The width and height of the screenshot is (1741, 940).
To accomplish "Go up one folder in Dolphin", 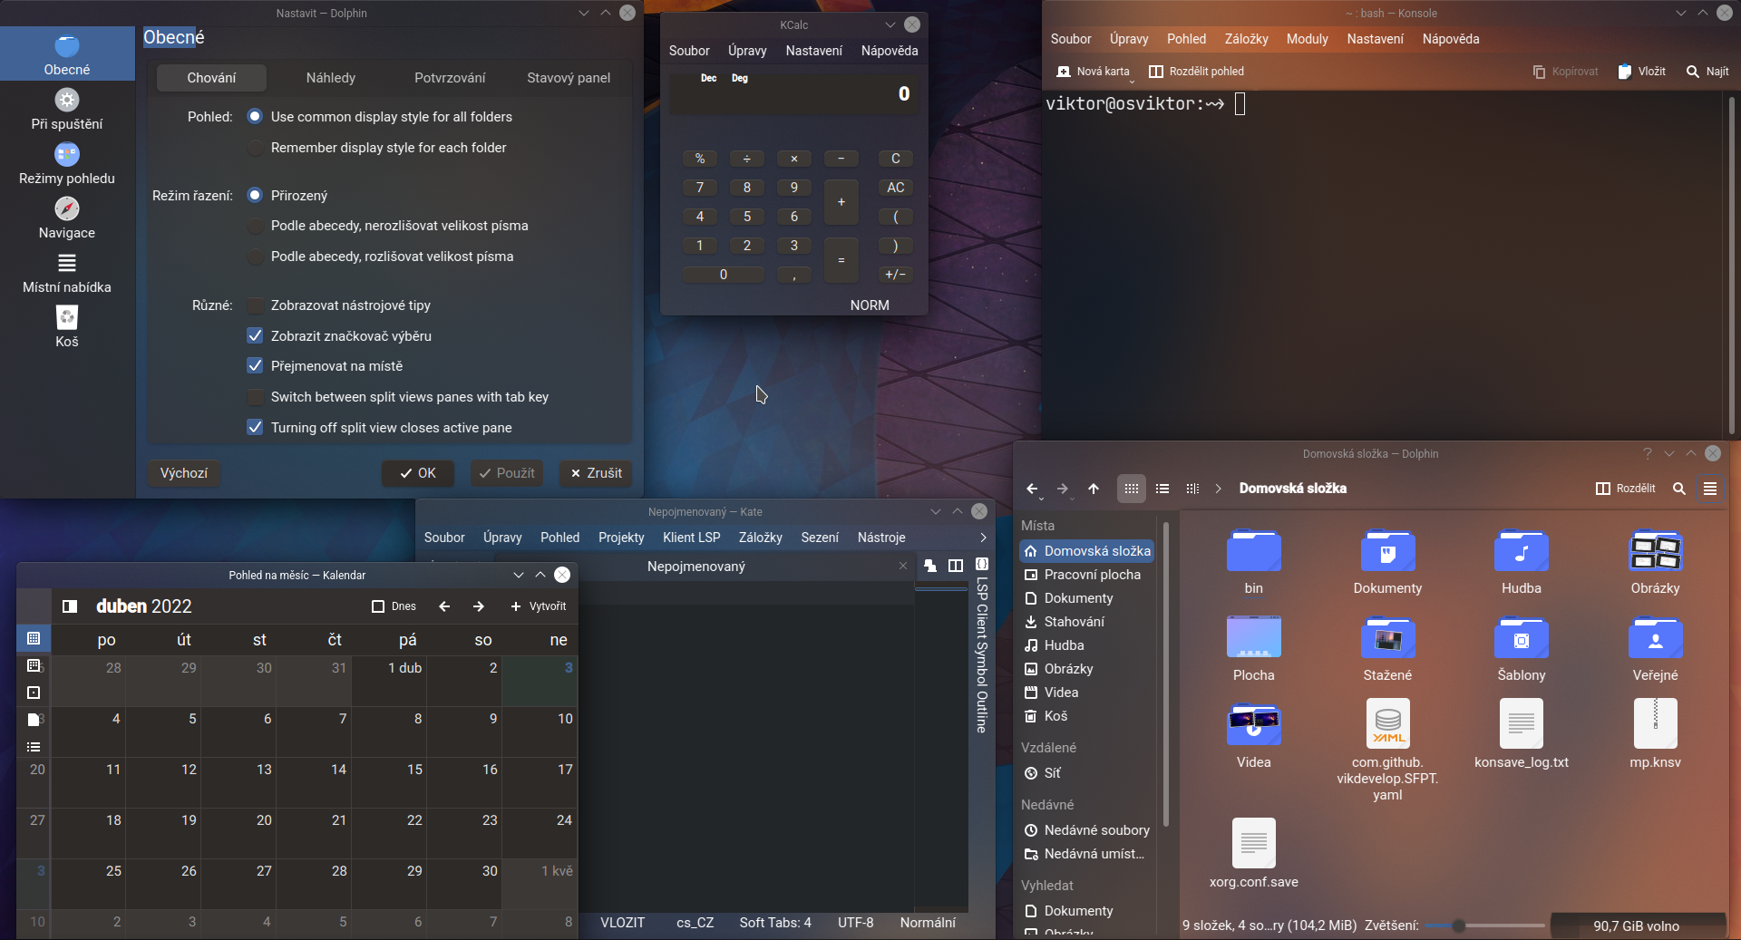I will 1094,489.
